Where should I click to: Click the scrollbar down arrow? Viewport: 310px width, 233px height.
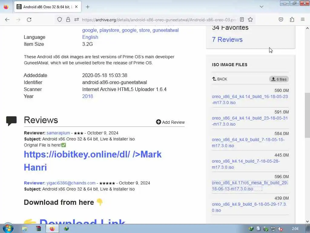(x=307, y=221)
